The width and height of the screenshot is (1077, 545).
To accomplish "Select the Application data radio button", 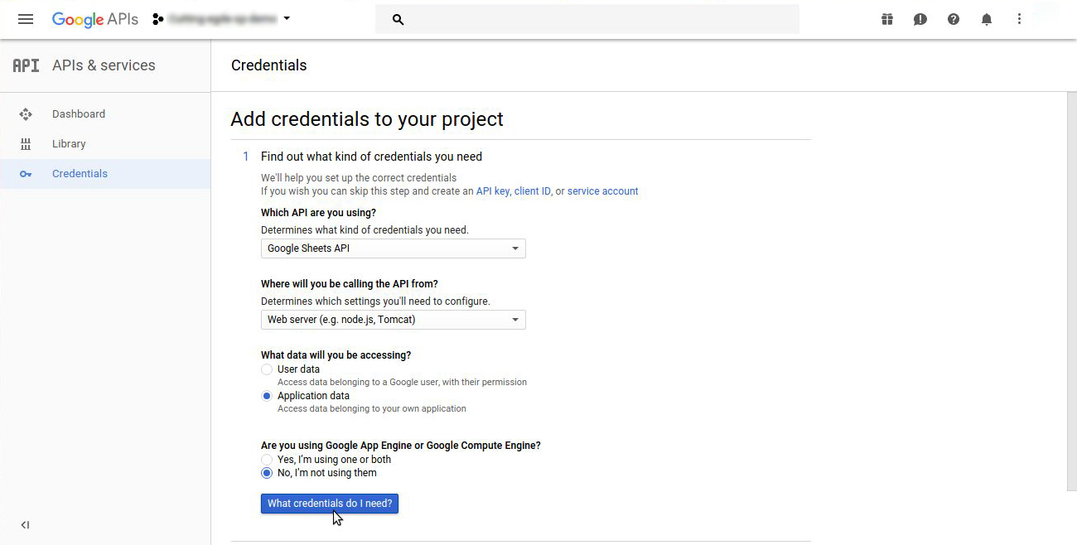I will (267, 396).
